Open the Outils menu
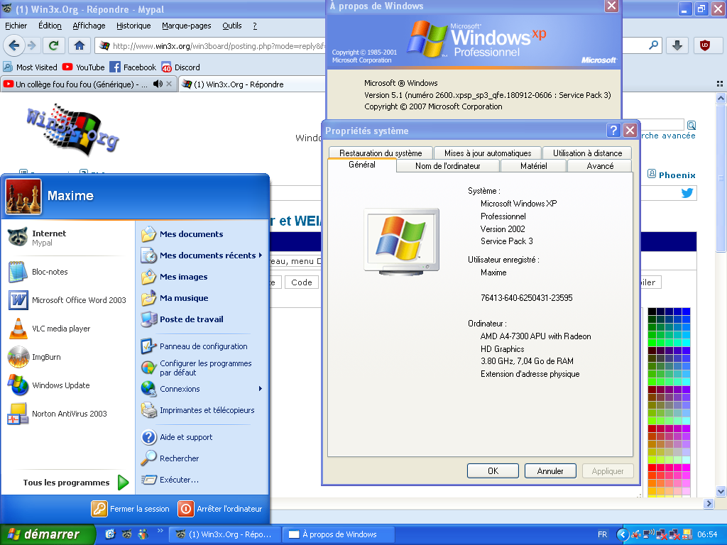Image resolution: width=727 pixels, height=545 pixels. (232, 26)
